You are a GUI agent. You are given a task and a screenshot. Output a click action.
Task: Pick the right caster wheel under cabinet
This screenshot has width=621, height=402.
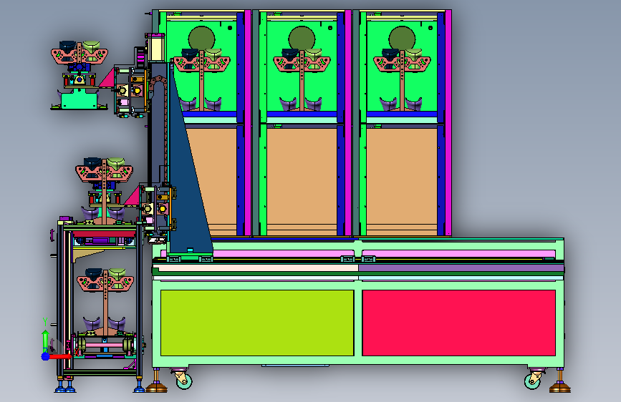pos(533,380)
